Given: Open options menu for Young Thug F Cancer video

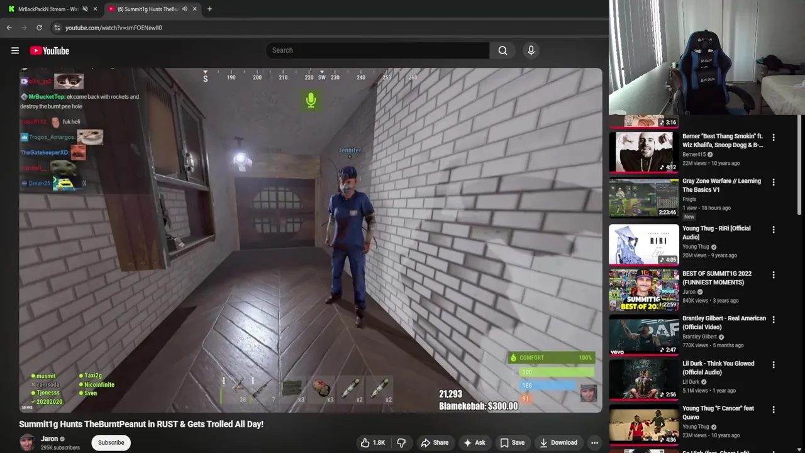Looking at the screenshot, I should tap(774, 410).
